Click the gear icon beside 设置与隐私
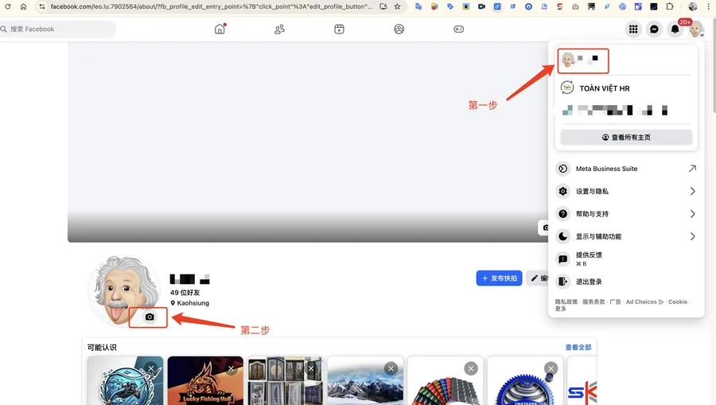 563,191
